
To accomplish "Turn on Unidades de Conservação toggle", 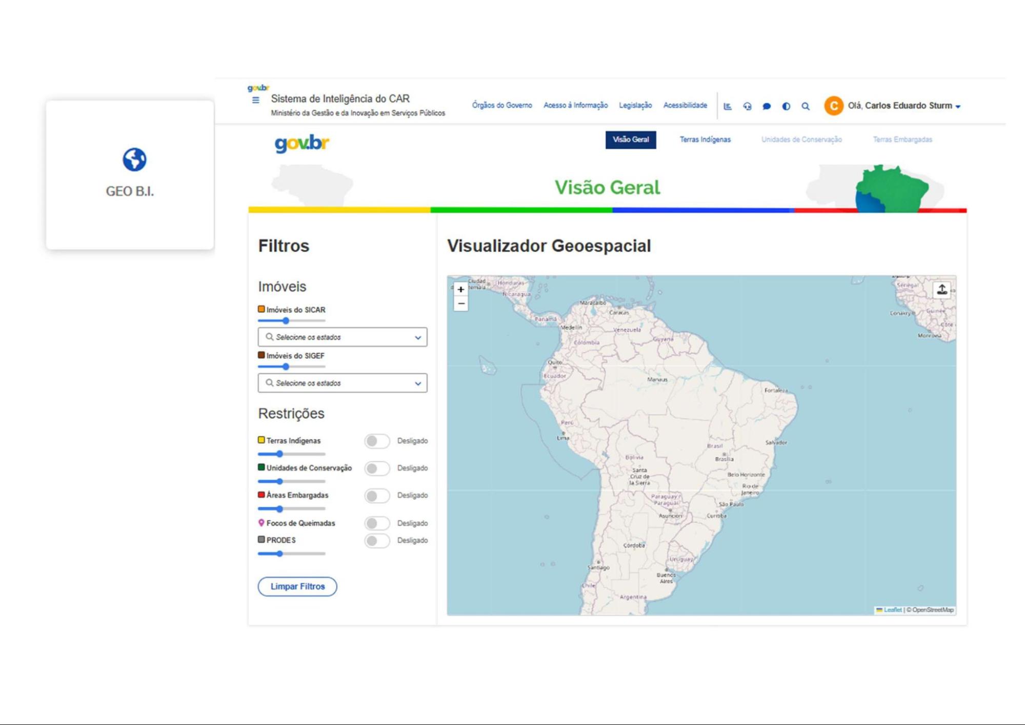I will [x=377, y=468].
